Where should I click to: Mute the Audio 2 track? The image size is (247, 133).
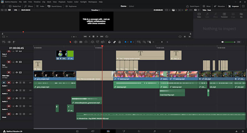click(24, 90)
